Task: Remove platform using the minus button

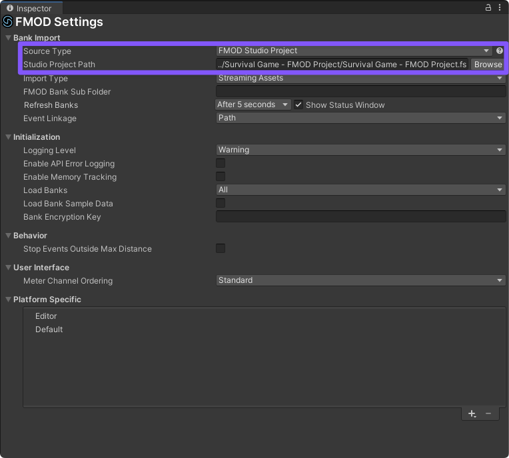Action: point(488,413)
